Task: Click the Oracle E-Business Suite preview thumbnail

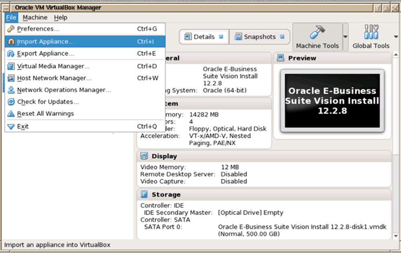Action: tap(332, 101)
